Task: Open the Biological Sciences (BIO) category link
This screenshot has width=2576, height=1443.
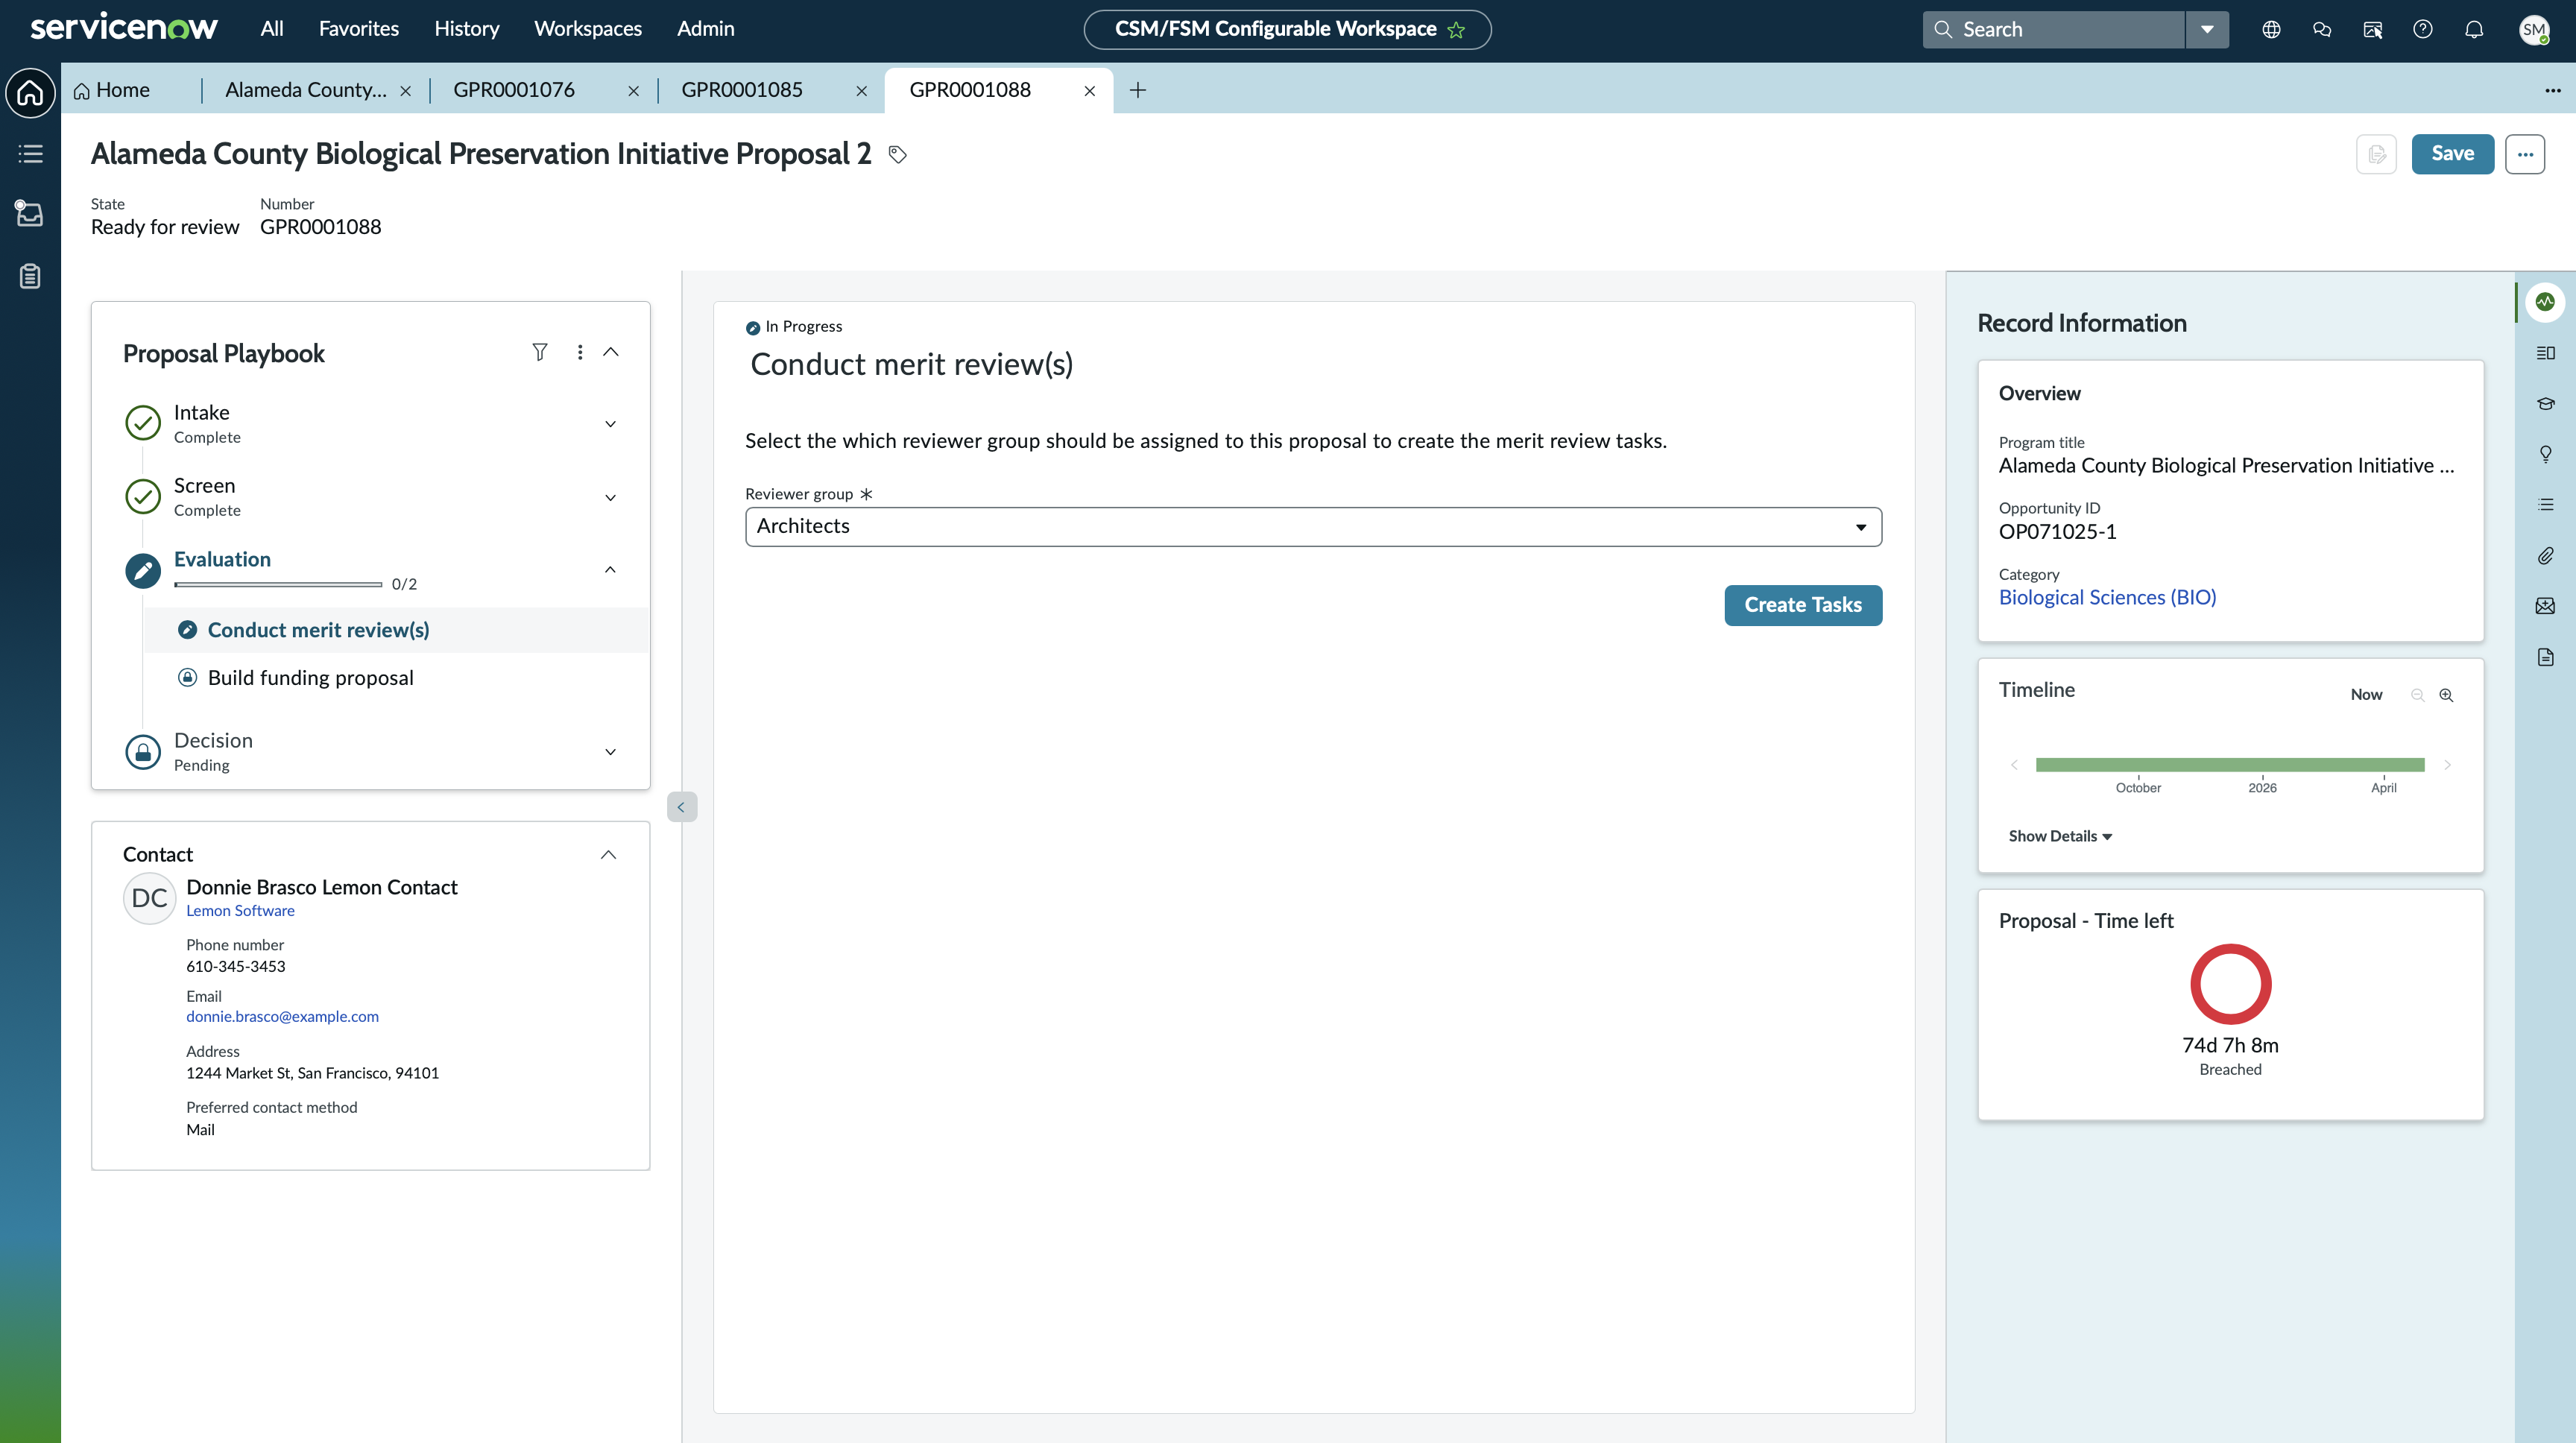Action: tap(2107, 598)
